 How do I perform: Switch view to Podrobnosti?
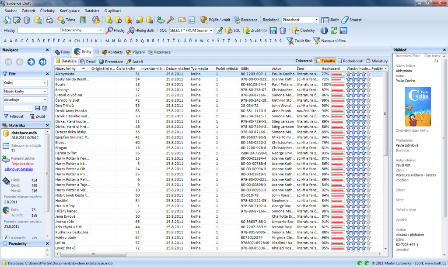coord(351,61)
